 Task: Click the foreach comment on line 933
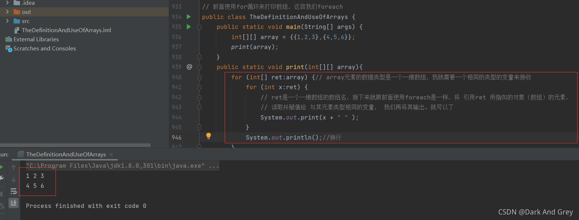pos(273,7)
